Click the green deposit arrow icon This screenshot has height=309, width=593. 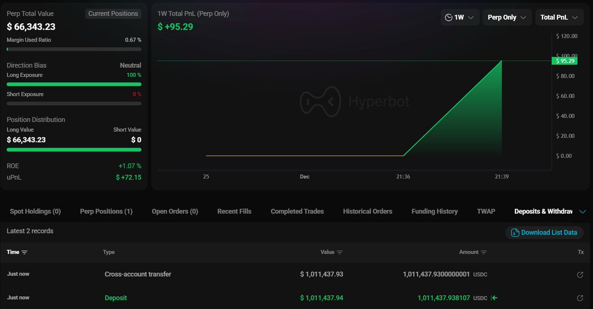[495, 298]
